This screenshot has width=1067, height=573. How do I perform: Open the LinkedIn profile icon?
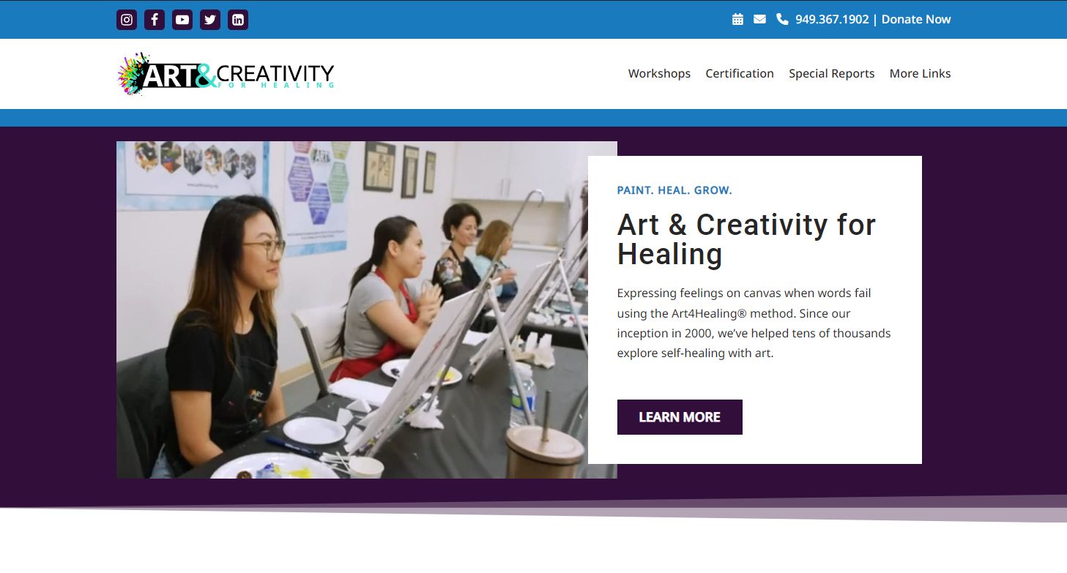coord(238,20)
